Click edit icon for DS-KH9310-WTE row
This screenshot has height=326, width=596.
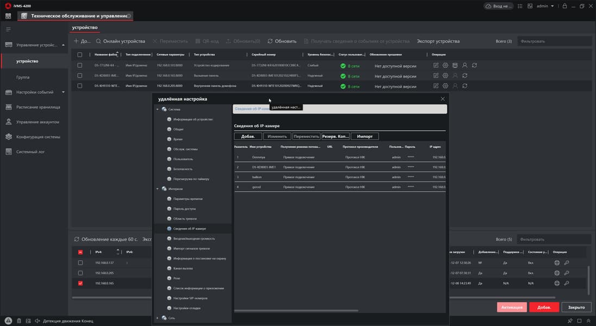[x=436, y=86]
